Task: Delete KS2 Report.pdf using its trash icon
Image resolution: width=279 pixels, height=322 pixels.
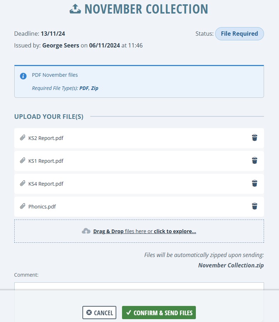Action: (x=254, y=137)
